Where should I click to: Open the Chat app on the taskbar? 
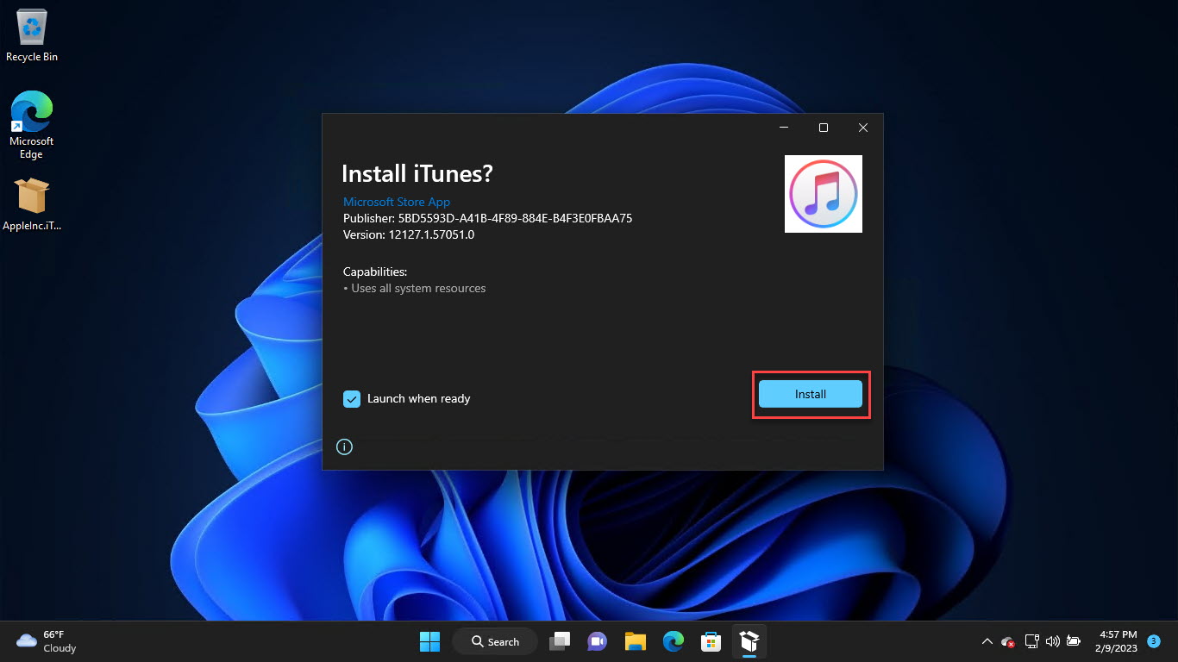597,641
